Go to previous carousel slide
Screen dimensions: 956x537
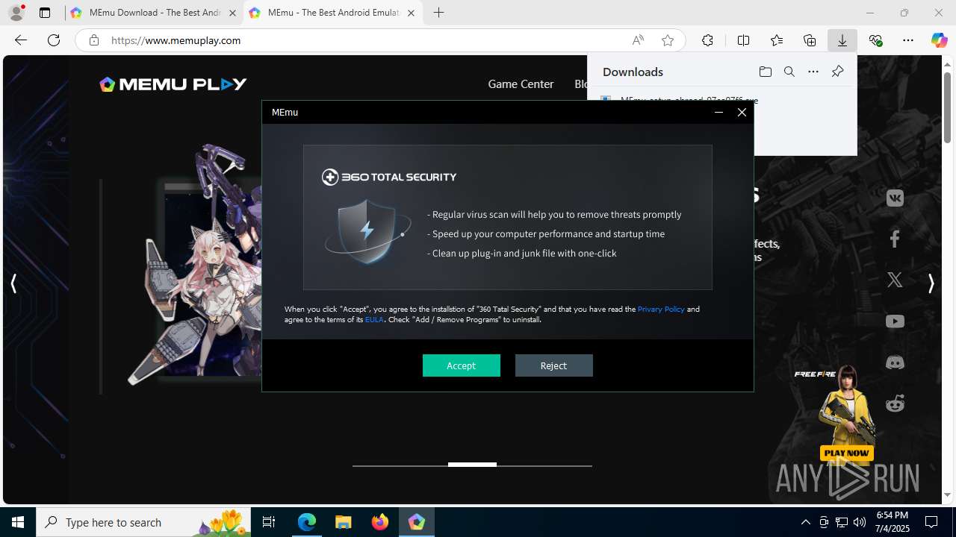coord(13,283)
